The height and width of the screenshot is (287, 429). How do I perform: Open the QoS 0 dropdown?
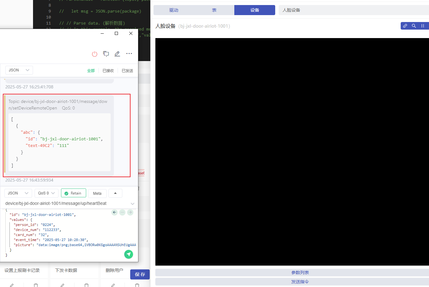coord(47,193)
